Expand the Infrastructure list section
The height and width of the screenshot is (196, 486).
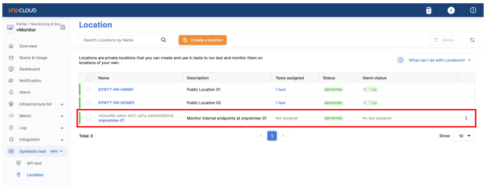coord(62,104)
